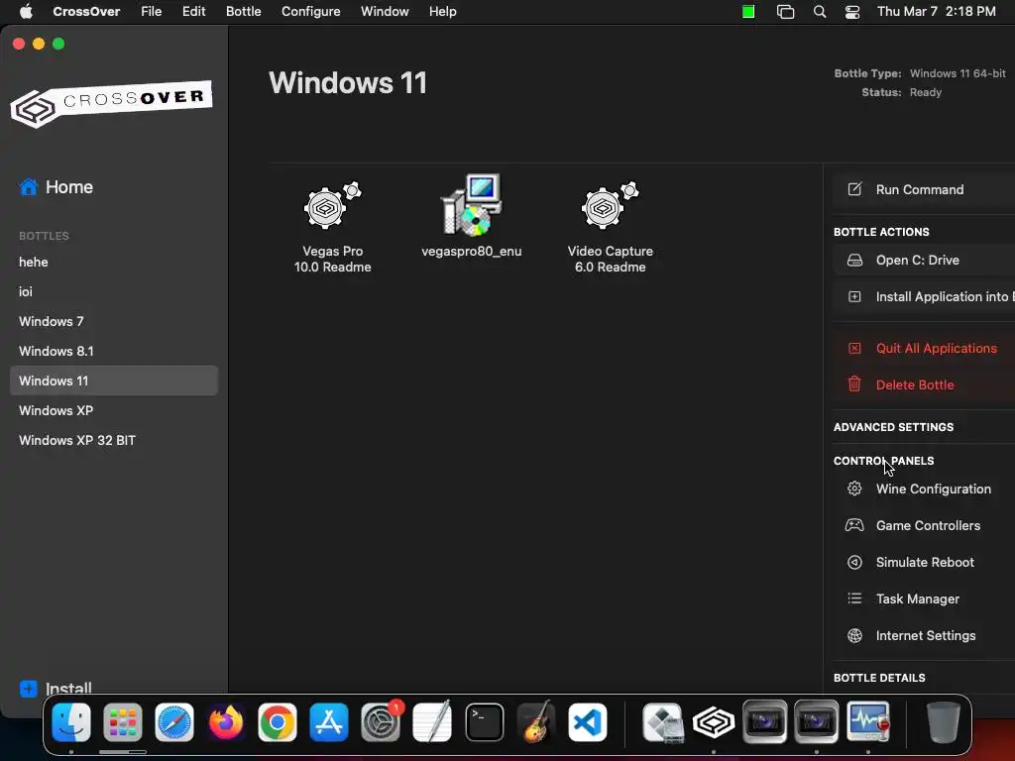The image size is (1015, 761).
Task: Launch Firefox from the Dock
Action: [x=226, y=722]
